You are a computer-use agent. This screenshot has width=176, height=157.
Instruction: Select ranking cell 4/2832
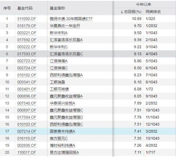[x=152, y=146]
